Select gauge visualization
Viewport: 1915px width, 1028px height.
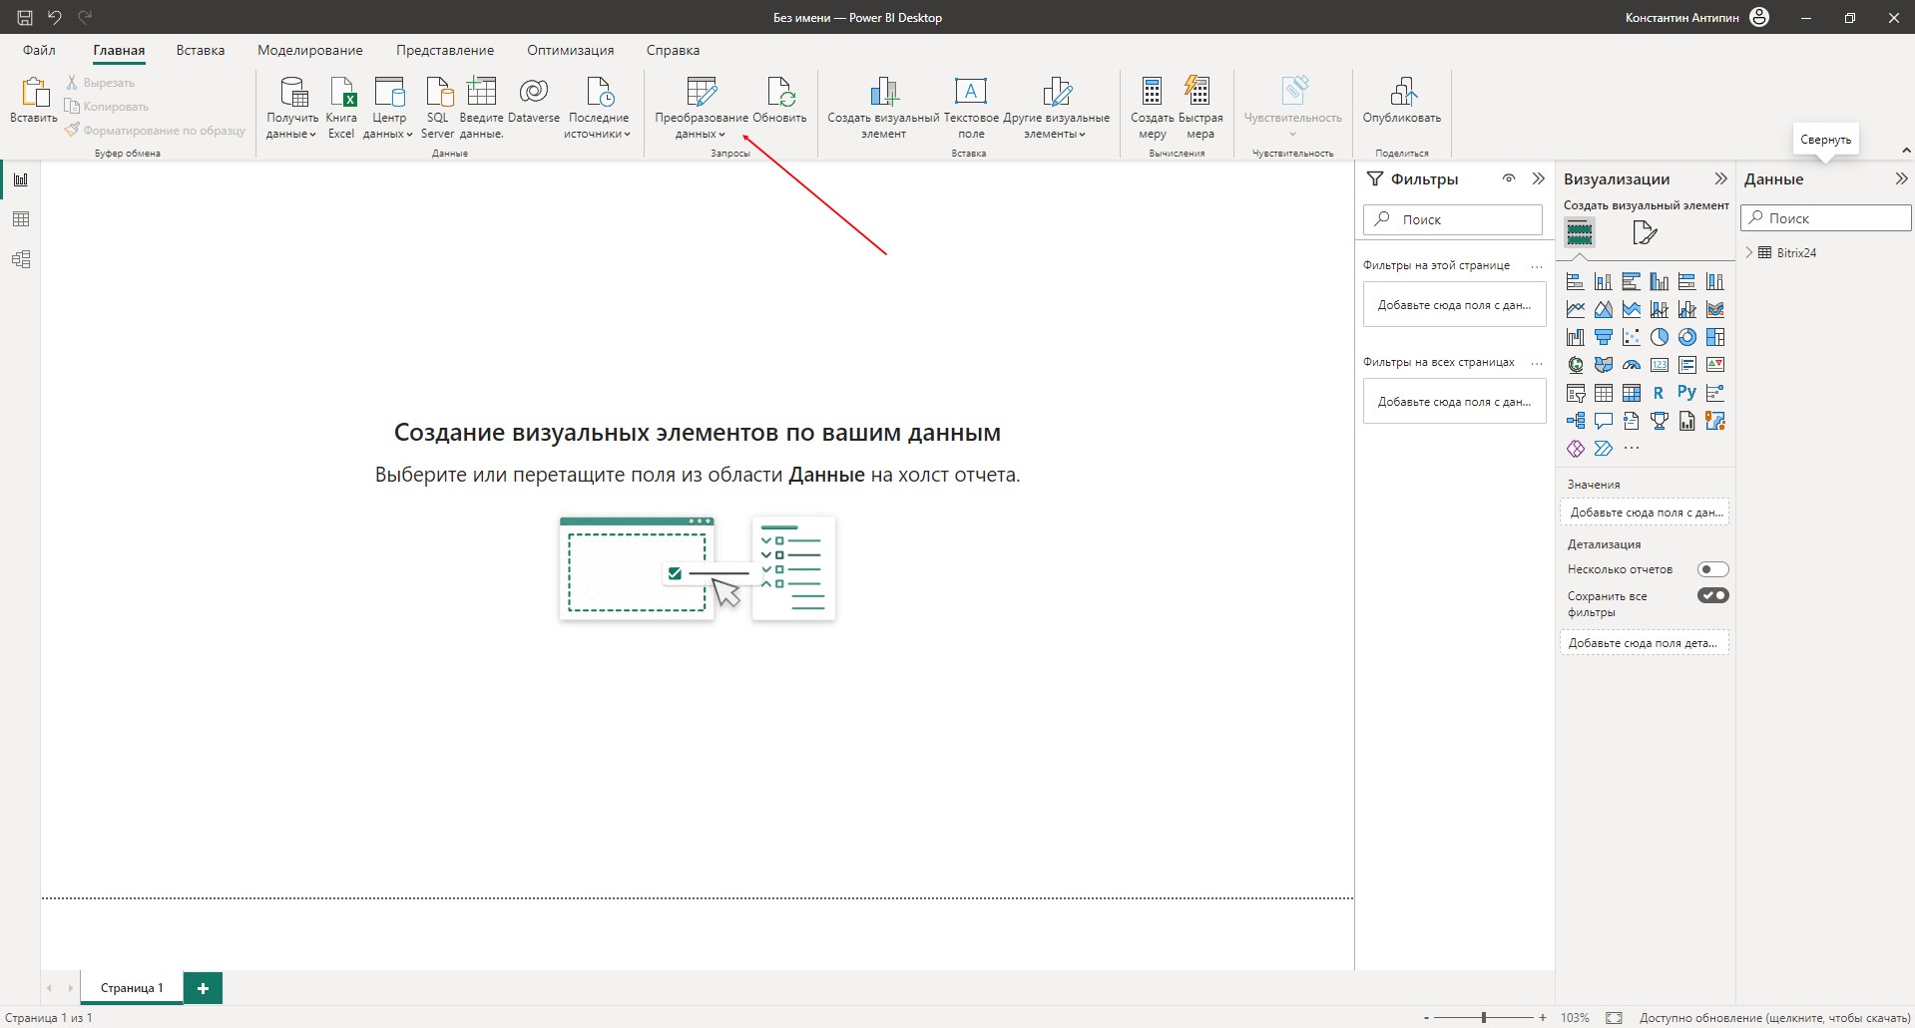[1632, 365]
